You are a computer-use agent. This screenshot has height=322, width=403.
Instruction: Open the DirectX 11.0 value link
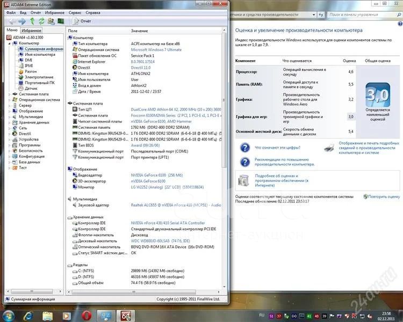click(x=141, y=68)
